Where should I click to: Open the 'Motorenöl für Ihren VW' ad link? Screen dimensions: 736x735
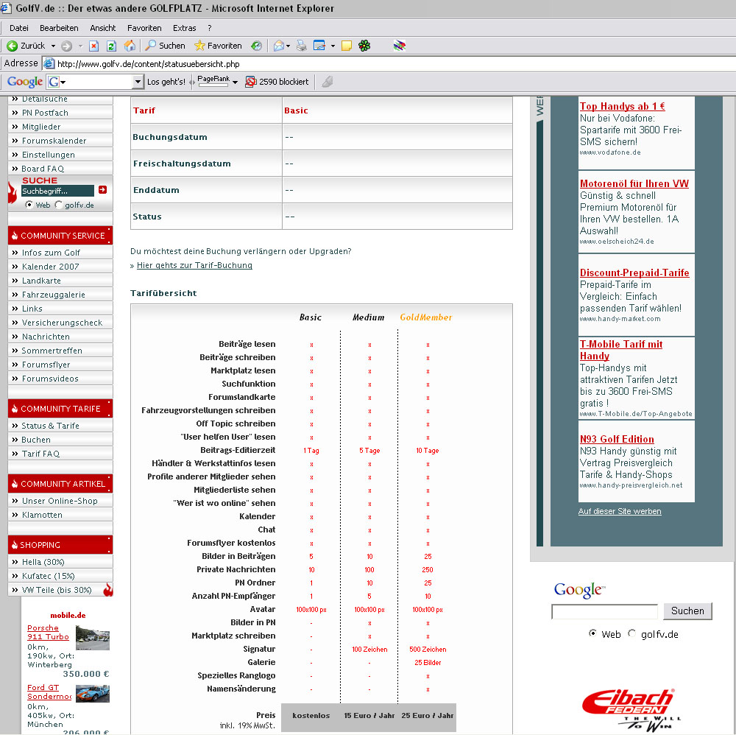click(634, 183)
